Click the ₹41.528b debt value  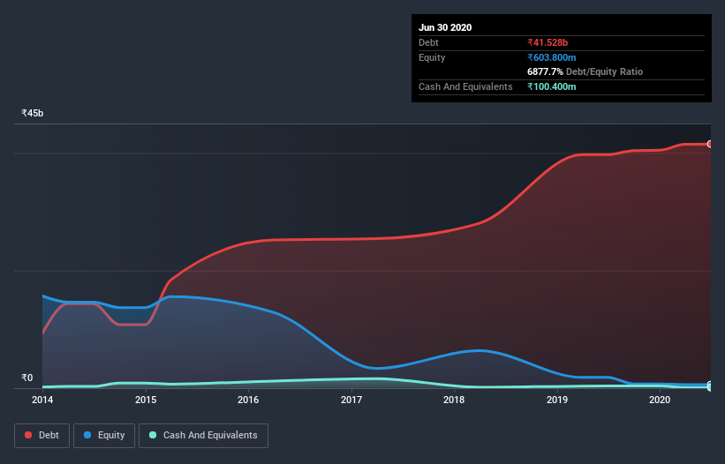(x=548, y=43)
